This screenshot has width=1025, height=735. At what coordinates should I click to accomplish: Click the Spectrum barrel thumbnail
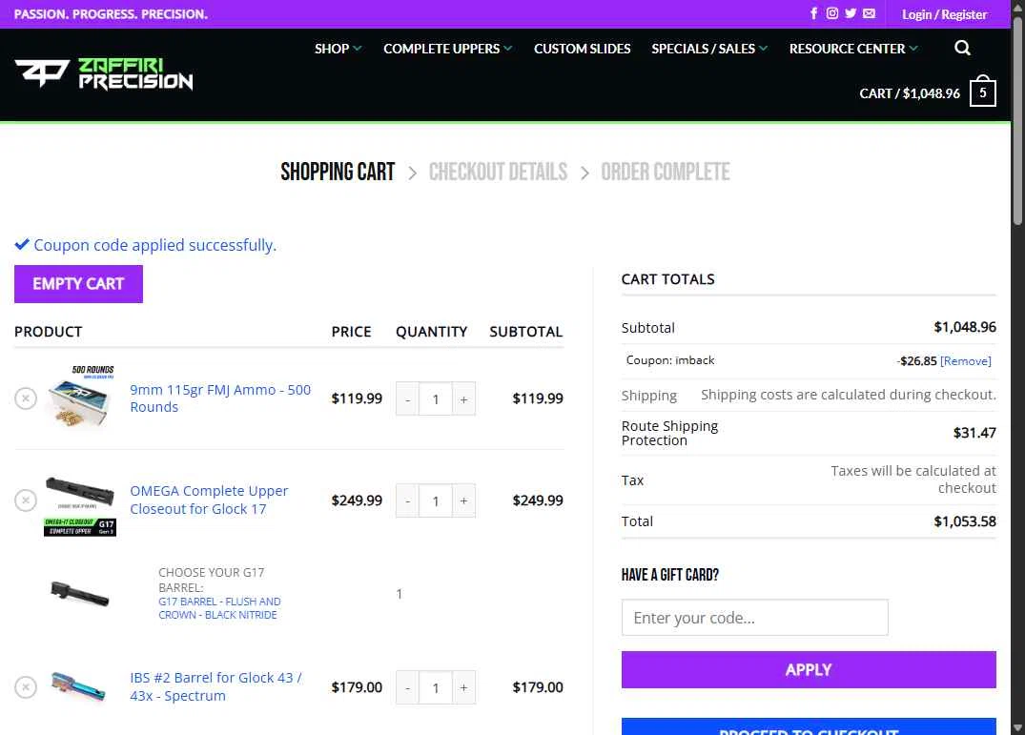[78, 687]
